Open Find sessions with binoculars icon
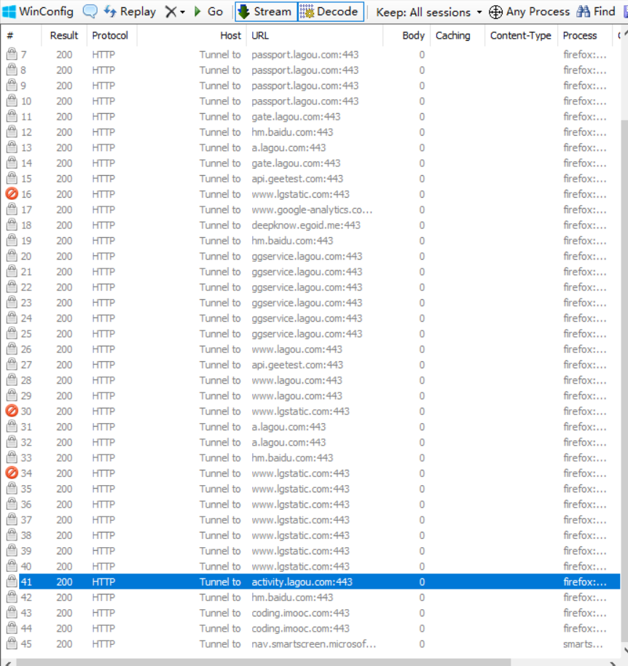The image size is (628, 666). [596, 12]
